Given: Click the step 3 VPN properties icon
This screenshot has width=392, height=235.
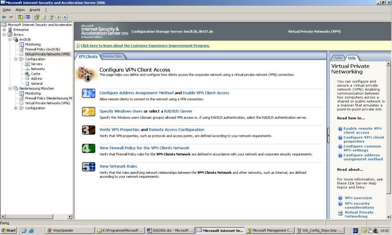Looking at the screenshot, I should 89,130.
